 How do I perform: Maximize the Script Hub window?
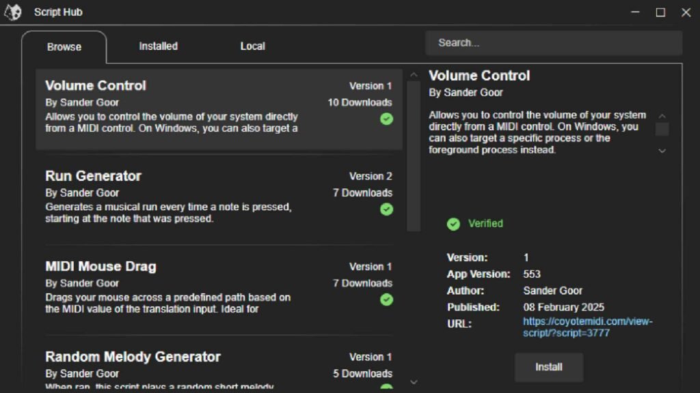tap(661, 12)
